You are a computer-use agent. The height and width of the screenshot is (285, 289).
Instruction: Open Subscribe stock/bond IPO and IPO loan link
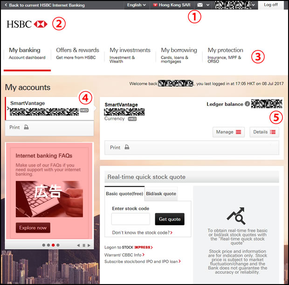(143, 262)
